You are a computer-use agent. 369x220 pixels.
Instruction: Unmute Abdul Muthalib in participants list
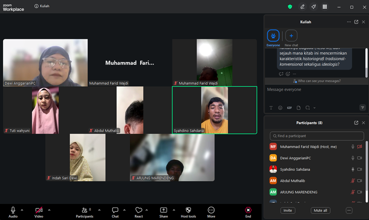click(352, 181)
